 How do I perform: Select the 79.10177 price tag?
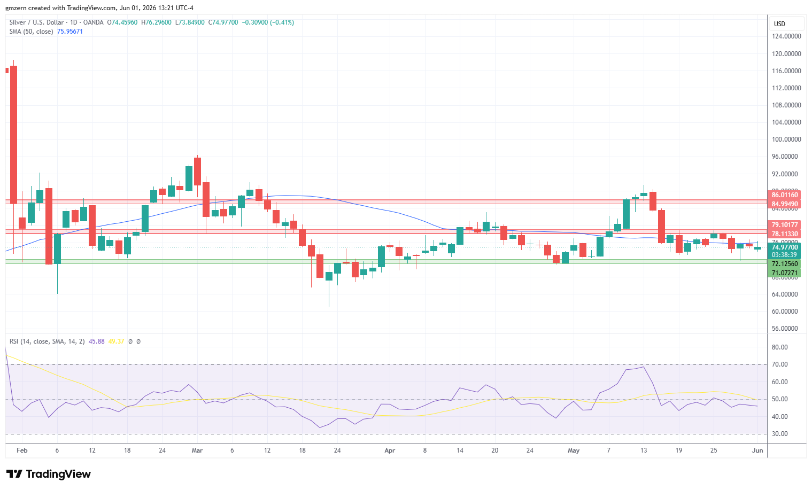[x=785, y=225]
